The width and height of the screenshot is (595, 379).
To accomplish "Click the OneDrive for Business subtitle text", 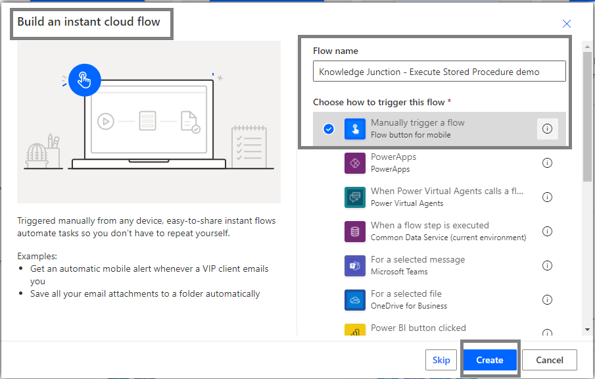I will (409, 306).
